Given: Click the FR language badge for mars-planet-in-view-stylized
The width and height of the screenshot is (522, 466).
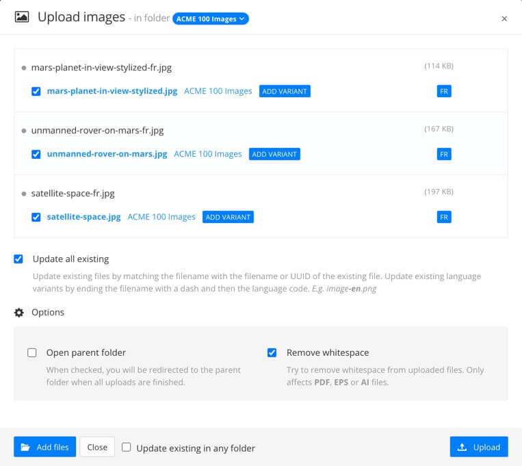Looking at the screenshot, I should coord(444,91).
